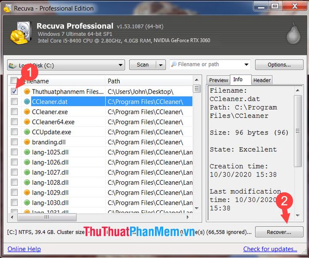This screenshot has height=258, width=309.
Task: Click file list scroll down arrow
Action: (197, 208)
